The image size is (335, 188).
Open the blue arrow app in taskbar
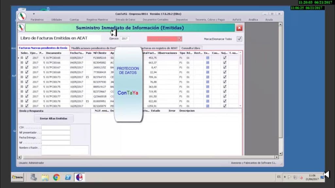click(68, 177)
